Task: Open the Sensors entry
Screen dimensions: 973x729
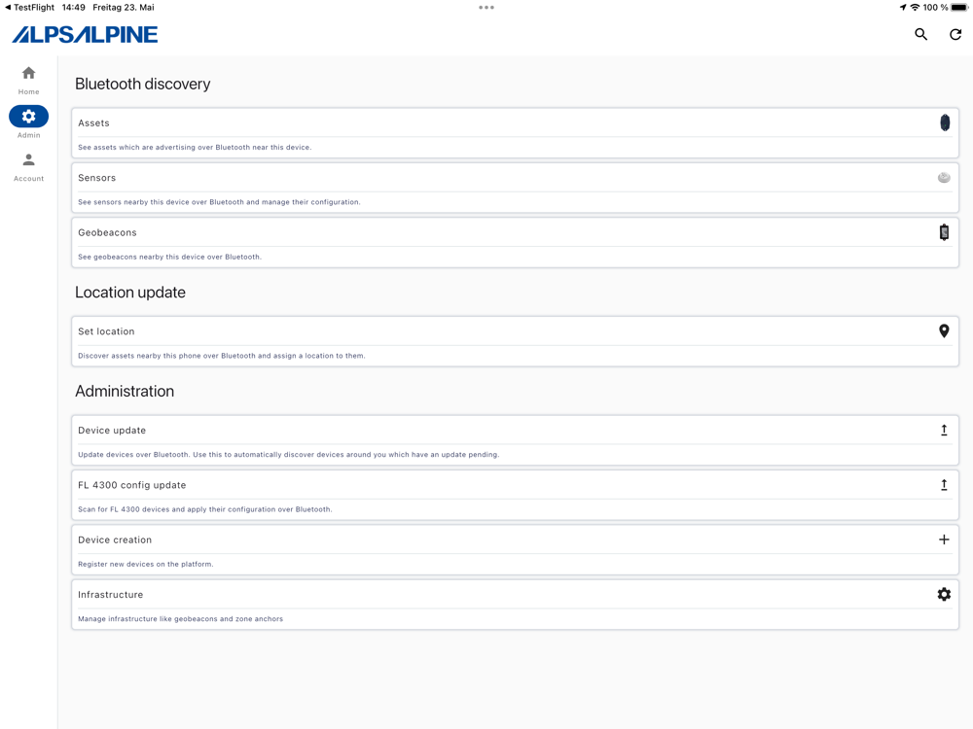Action: coord(515,188)
